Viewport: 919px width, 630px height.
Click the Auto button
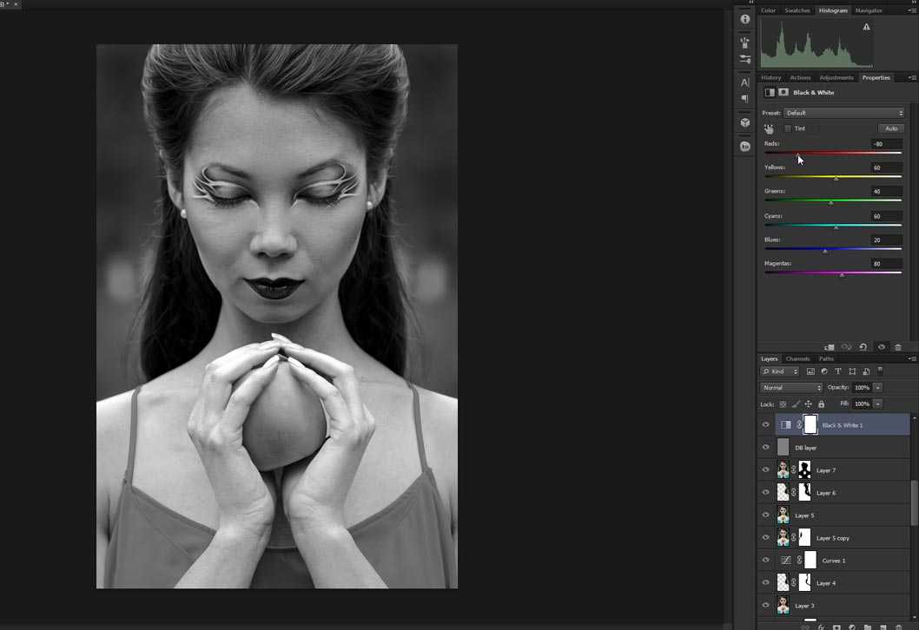[x=891, y=128]
